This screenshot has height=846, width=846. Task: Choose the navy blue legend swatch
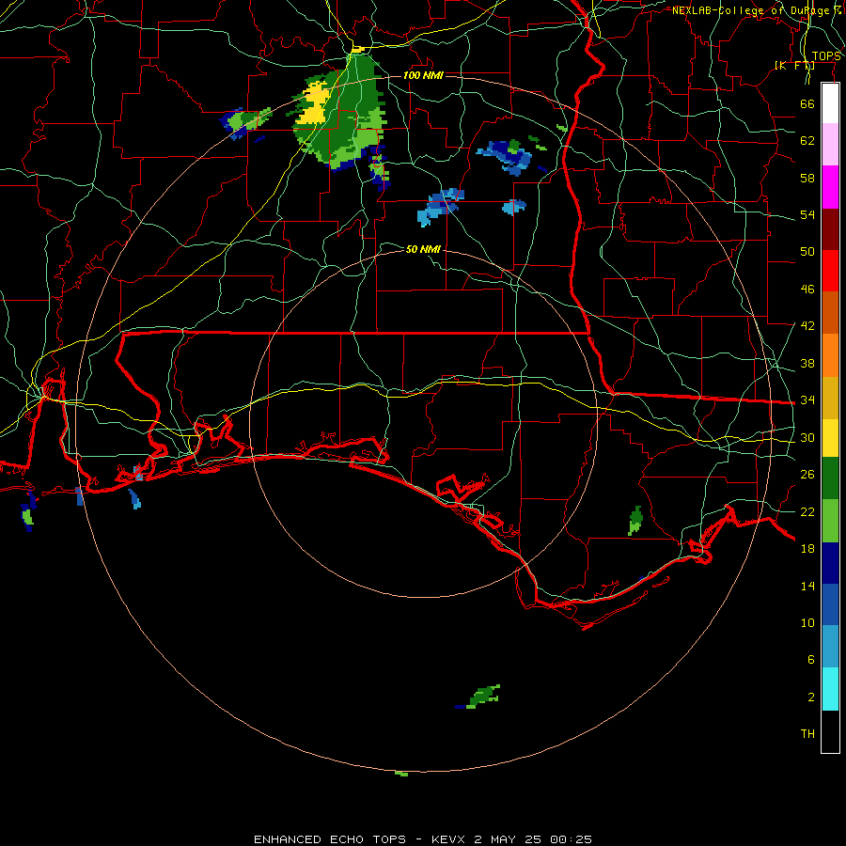[830, 563]
